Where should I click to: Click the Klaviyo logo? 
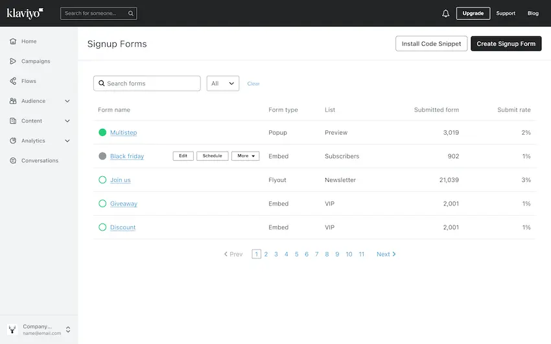click(25, 13)
